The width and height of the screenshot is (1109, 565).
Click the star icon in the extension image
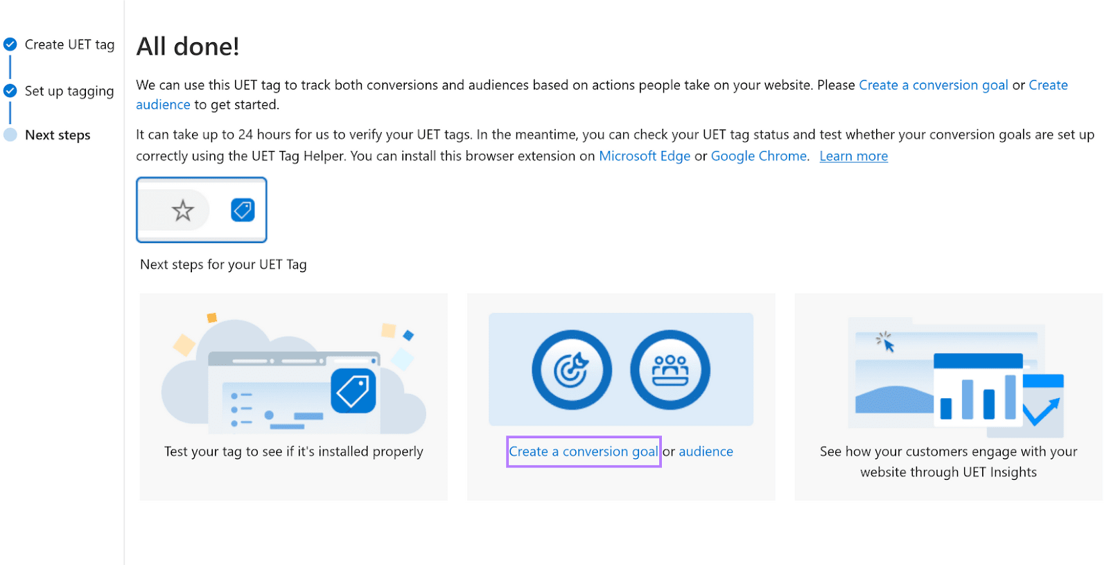[x=183, y=210]
